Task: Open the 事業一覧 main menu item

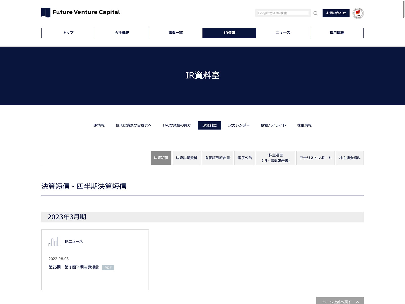Action: click(175, 33)
